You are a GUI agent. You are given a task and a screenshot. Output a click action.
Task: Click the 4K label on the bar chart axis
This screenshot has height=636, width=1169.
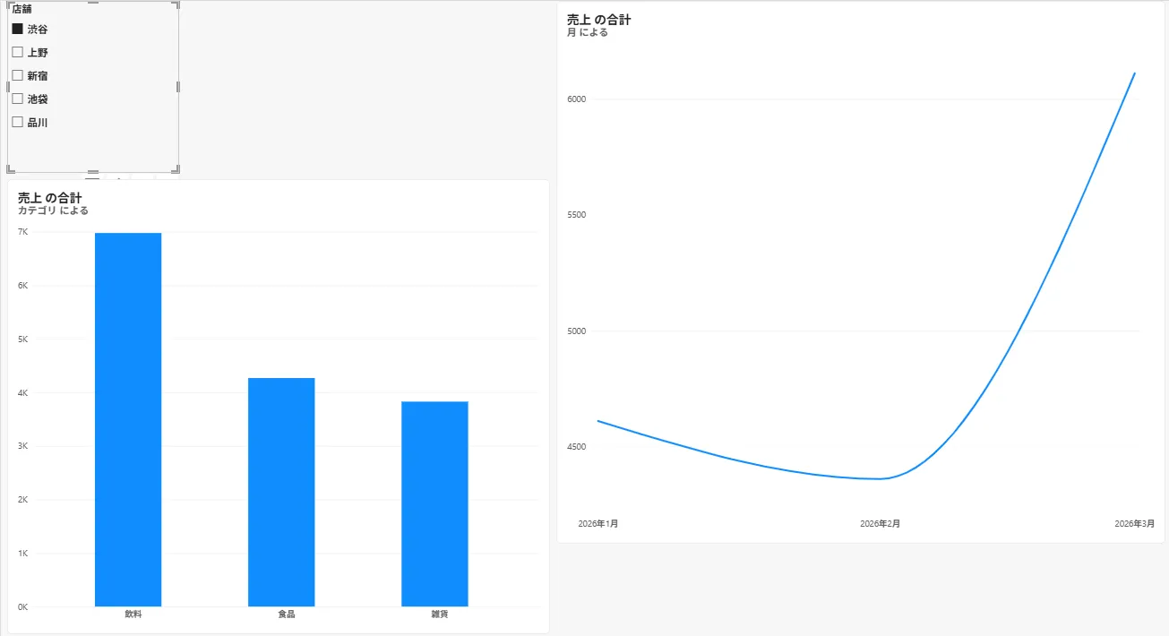pyautogui.click(x=22, y=392)
